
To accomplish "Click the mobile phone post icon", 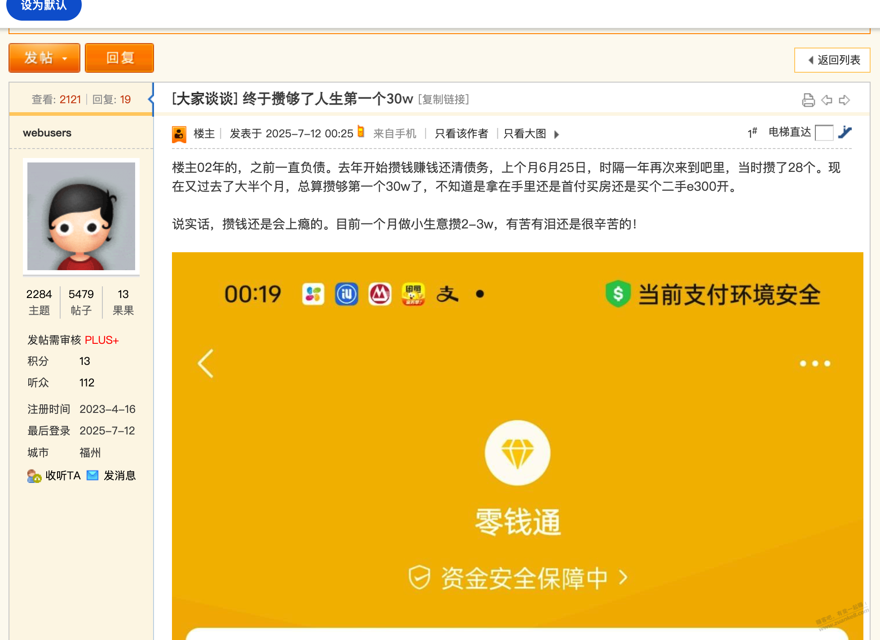I will [361, 132].
